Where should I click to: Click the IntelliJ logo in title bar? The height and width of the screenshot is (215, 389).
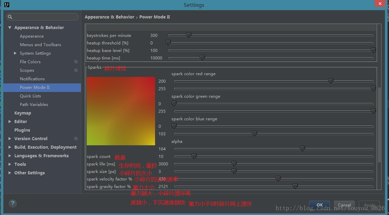6,5
